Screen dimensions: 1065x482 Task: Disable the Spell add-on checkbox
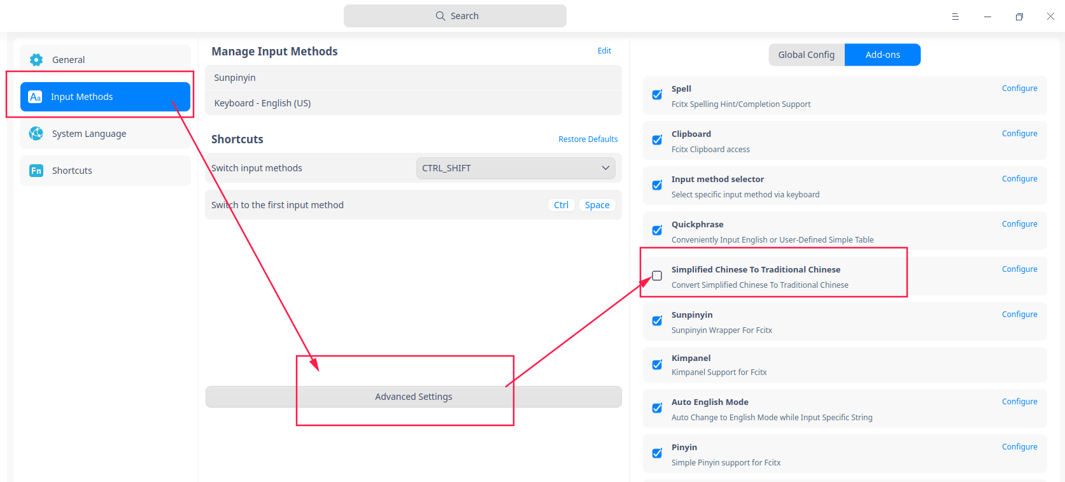(x=657, y=95)
